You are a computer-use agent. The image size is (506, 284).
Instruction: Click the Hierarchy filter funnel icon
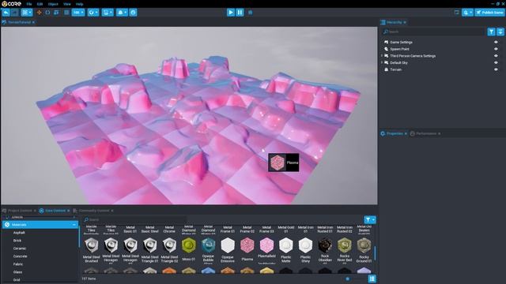point(491,32)
